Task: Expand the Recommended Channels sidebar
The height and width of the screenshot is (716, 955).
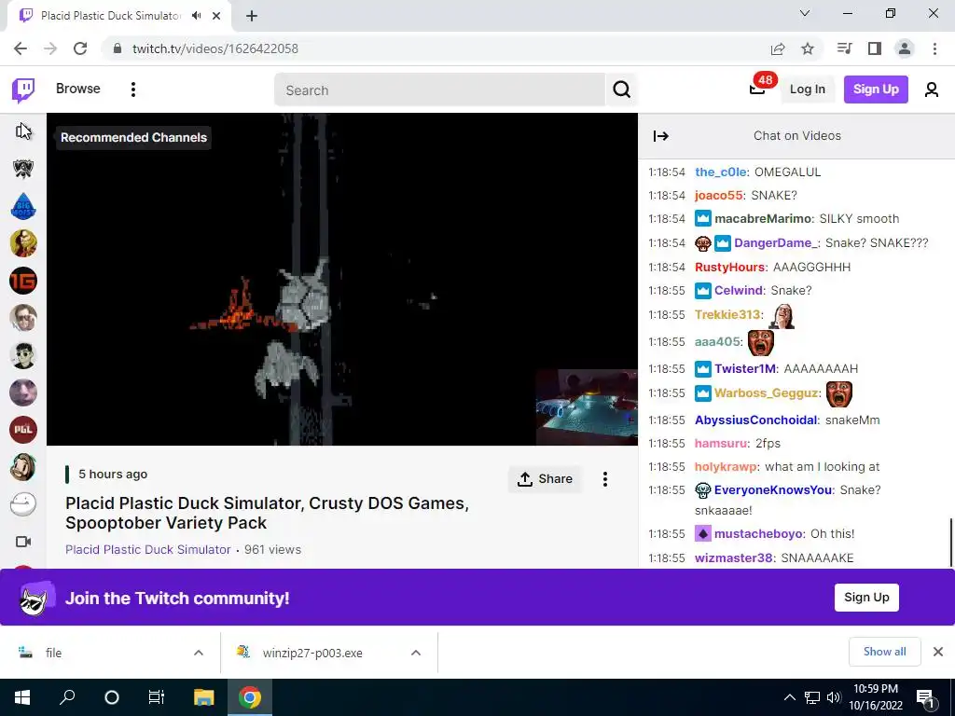Action: [23, 131]
